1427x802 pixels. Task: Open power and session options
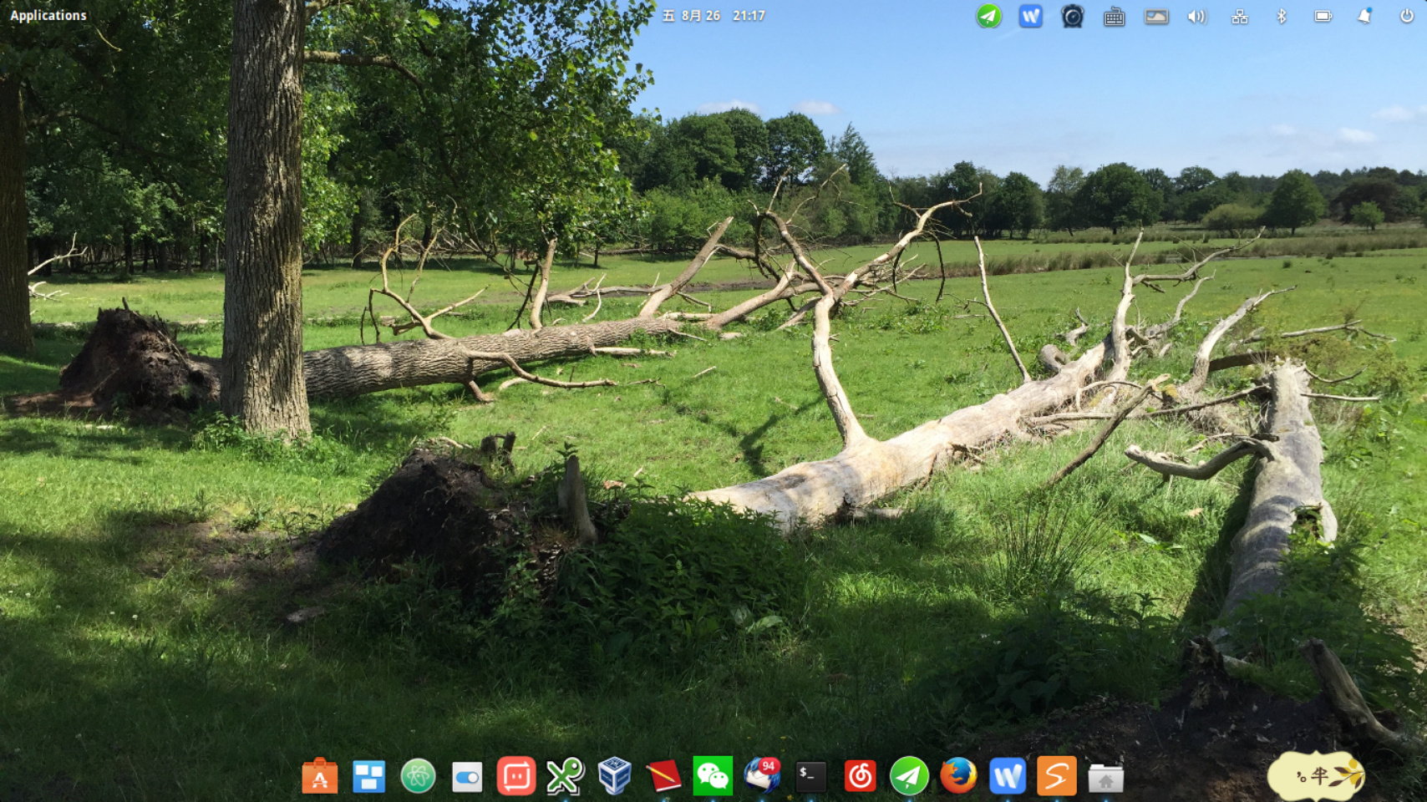pos(1407,15)
